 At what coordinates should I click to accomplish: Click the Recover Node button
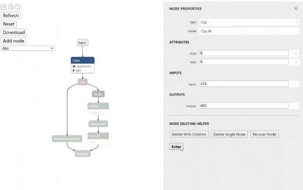(264, 134)
